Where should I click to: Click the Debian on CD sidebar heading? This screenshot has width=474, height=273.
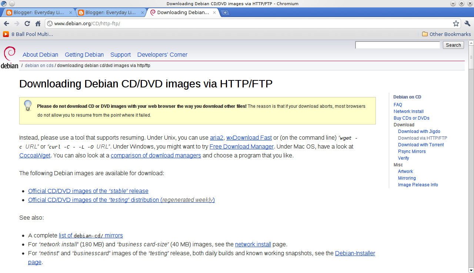tap(407, 97)
